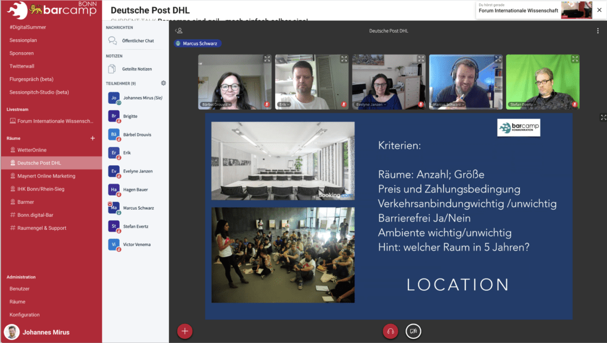
Task: Open participant list settings gear
Action: coord(164,83)
